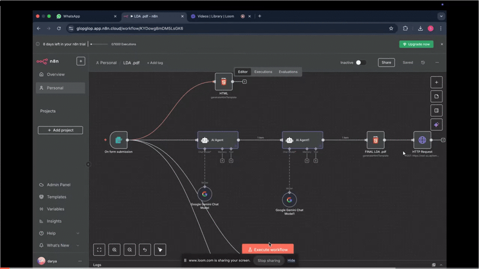The width and height of the screenshot is (479, 269).
Task: Reset canvas zoom level
Action: [x=145, y=250]
